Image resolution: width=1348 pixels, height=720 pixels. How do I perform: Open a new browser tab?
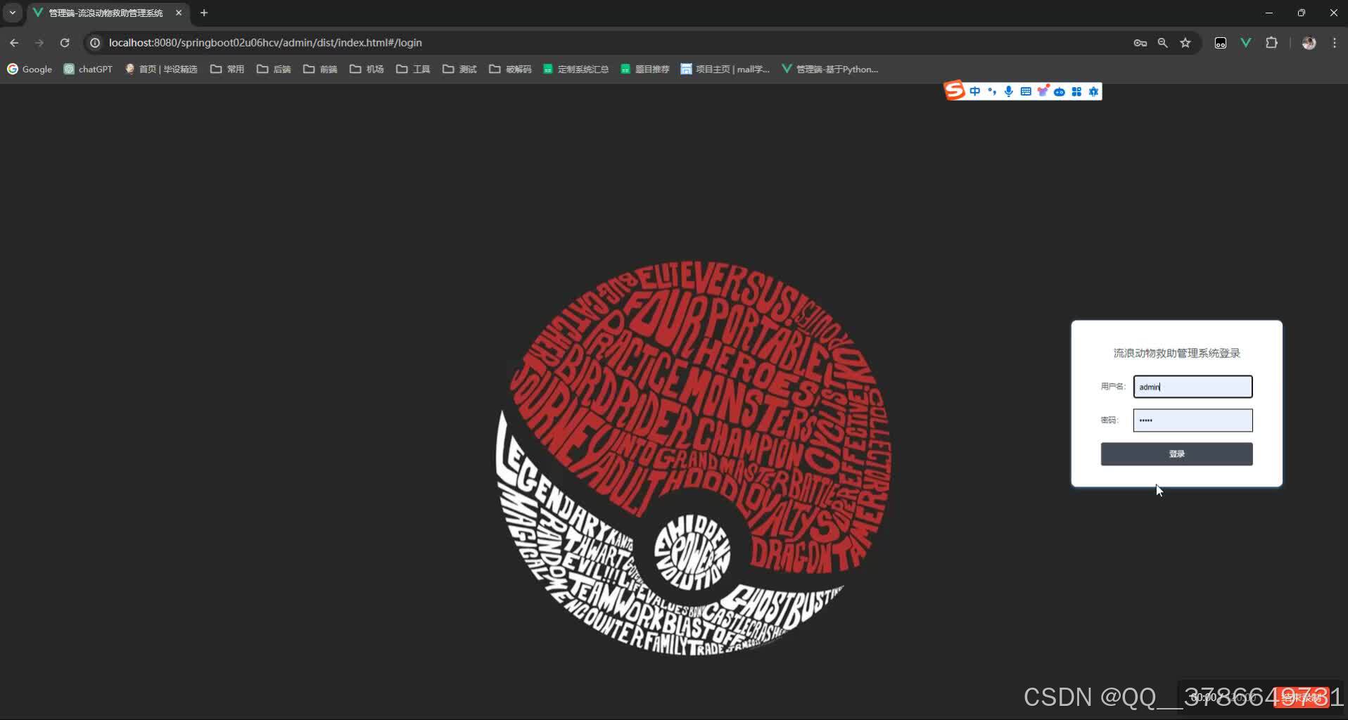click(x=204, y=13)
